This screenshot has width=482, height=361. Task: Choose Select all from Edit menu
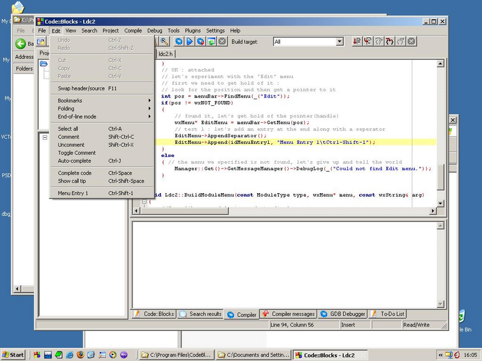(x=102, y=129)
